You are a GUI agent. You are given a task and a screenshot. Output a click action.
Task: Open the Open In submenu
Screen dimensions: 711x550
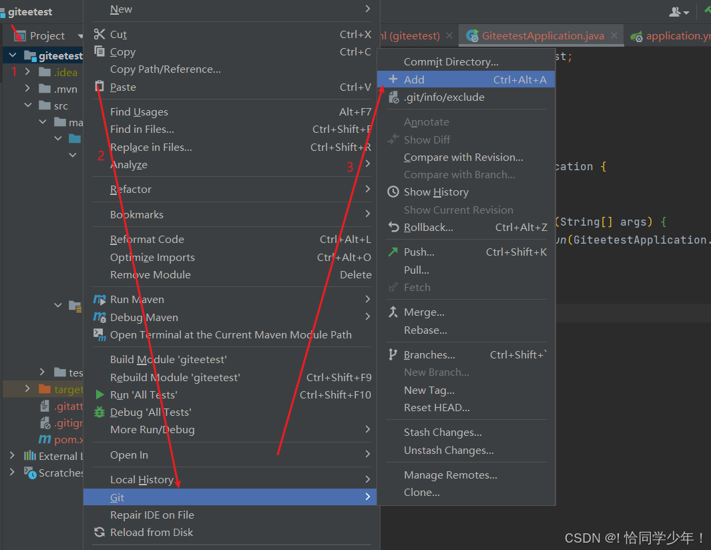coord(231,455)
